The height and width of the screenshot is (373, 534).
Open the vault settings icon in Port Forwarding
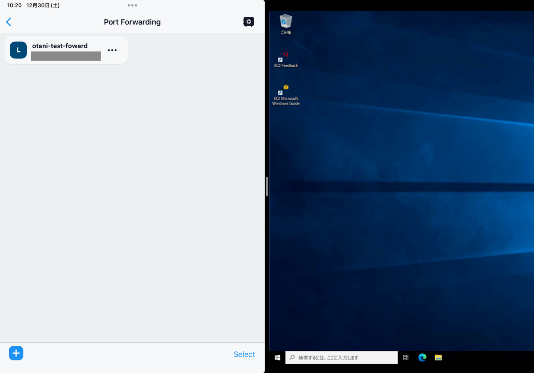248,21
